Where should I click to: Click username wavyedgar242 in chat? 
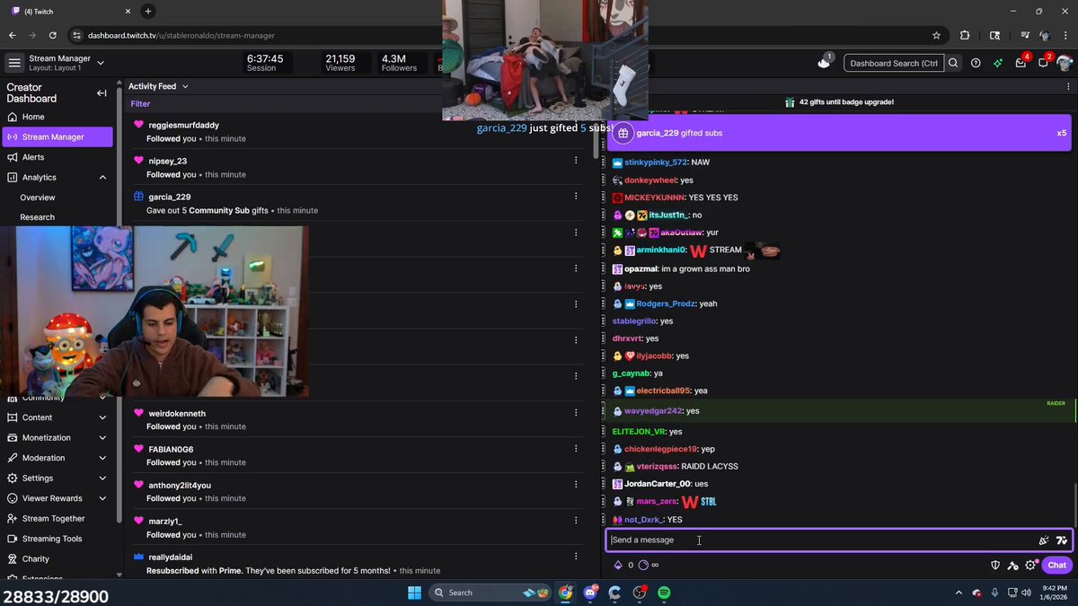click(x=653, y=410)
